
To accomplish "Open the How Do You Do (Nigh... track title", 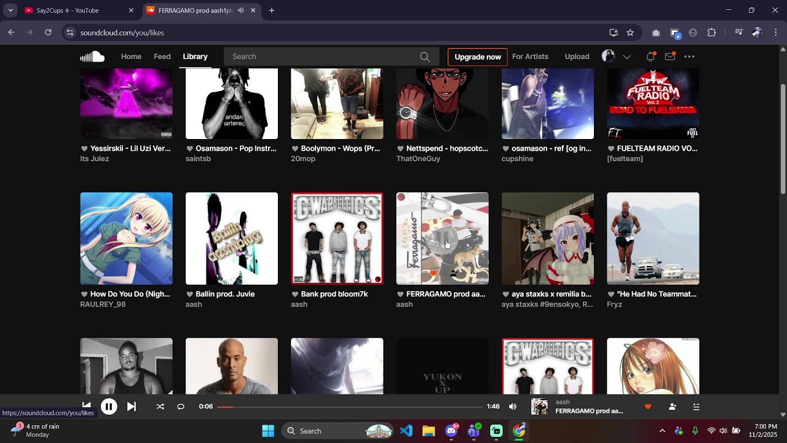I will [130, 294].
